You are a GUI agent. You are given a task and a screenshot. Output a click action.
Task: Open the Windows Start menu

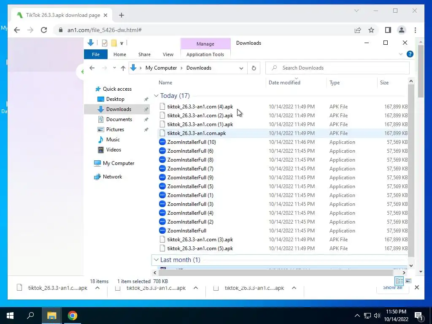pyautogui.click(x=10, y=316)
